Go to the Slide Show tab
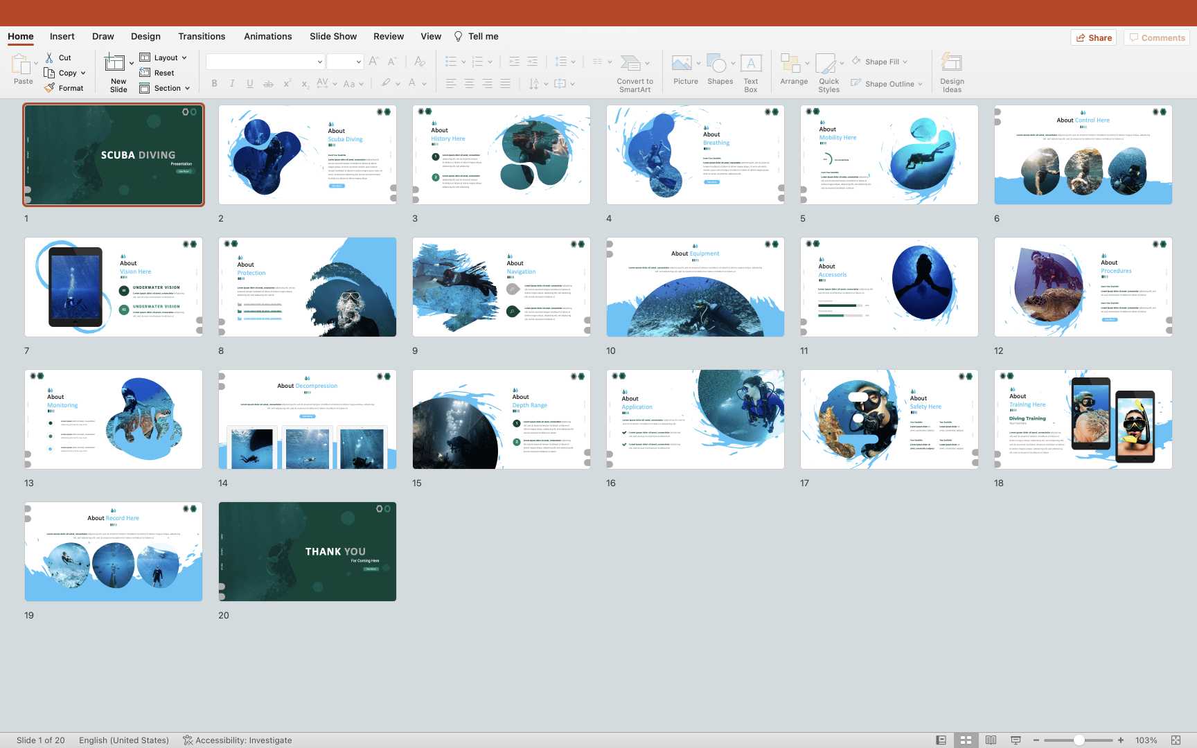Image resolution: width=1197 pixels, height=748 pixels. [x=333, y=36]
